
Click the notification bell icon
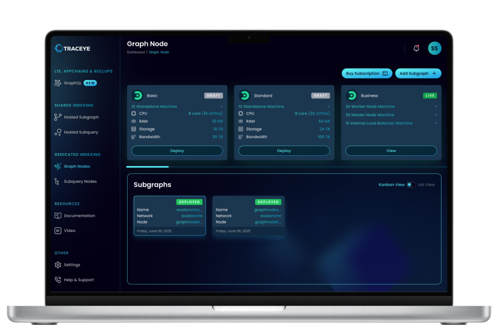pos(416,49)
